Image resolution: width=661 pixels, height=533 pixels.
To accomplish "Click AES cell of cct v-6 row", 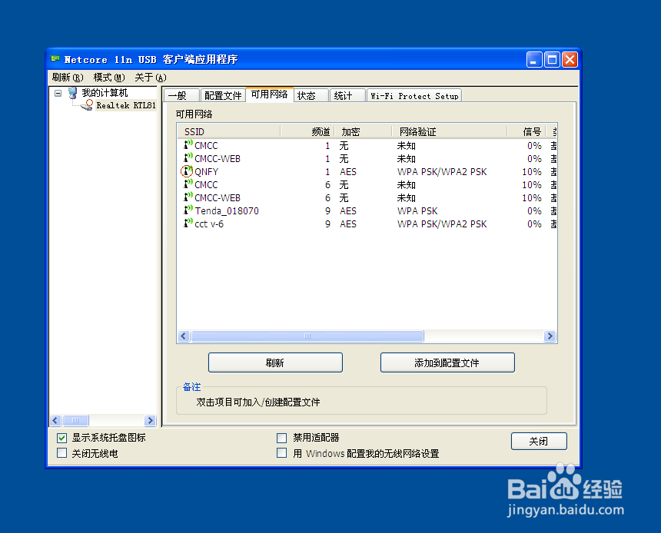I will 348,224.
